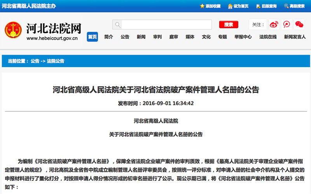Open the 庭审 navigation item
The height and width of the screenshot is (194, 311).
point(173,37)
